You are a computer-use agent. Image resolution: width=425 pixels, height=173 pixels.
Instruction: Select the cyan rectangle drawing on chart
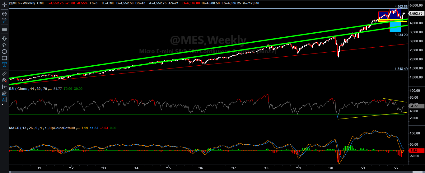[395, 26]
